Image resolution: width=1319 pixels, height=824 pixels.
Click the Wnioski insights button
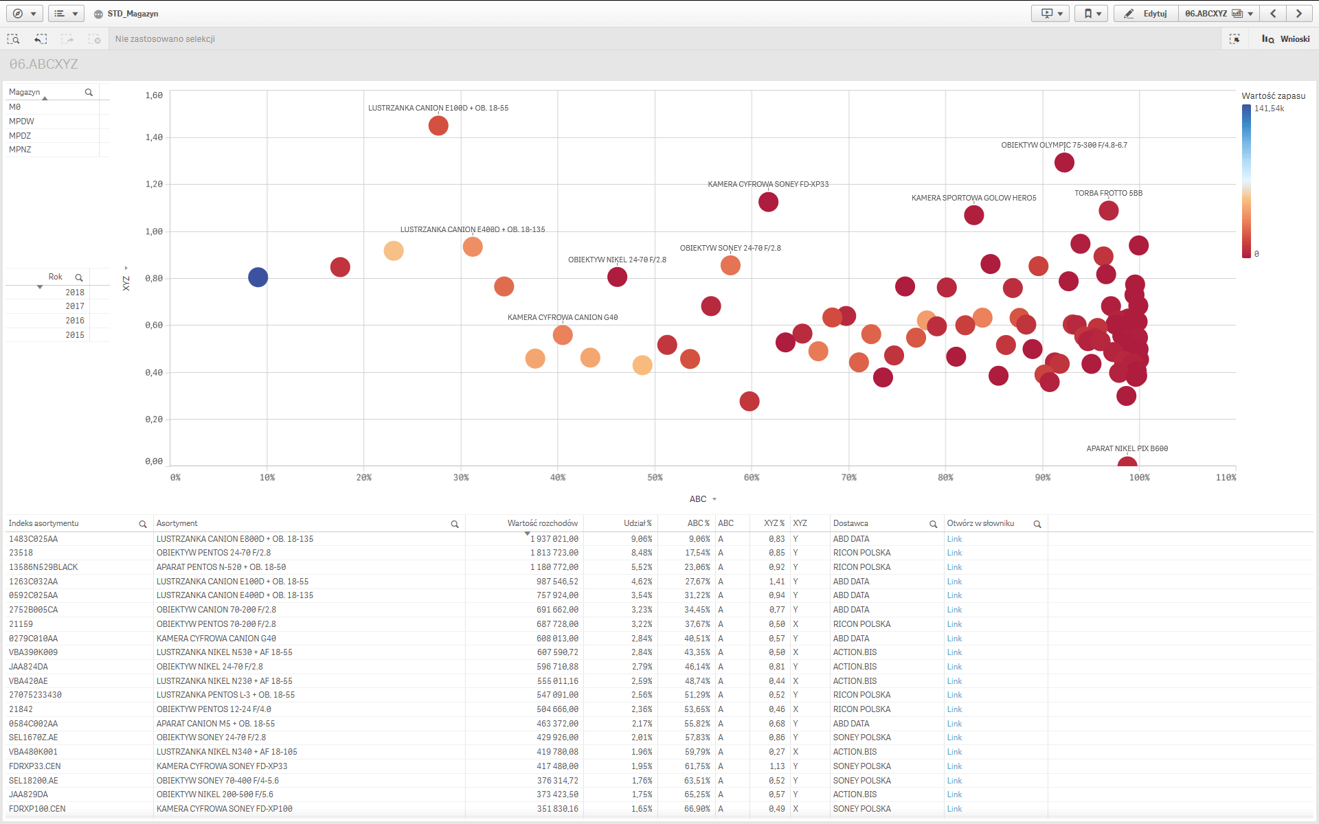tap(1285, 39)
